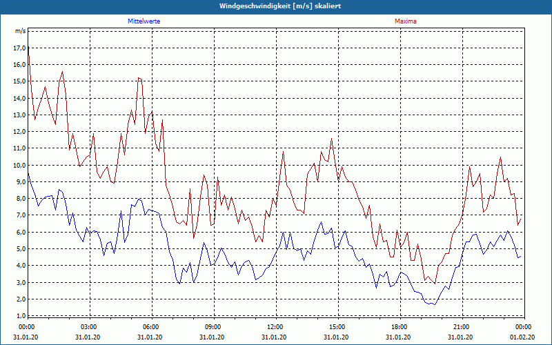The width and height of the screenshot is (552, 345).
Task: Select the red Maxima legend label
Action: (x=406, y=21)
